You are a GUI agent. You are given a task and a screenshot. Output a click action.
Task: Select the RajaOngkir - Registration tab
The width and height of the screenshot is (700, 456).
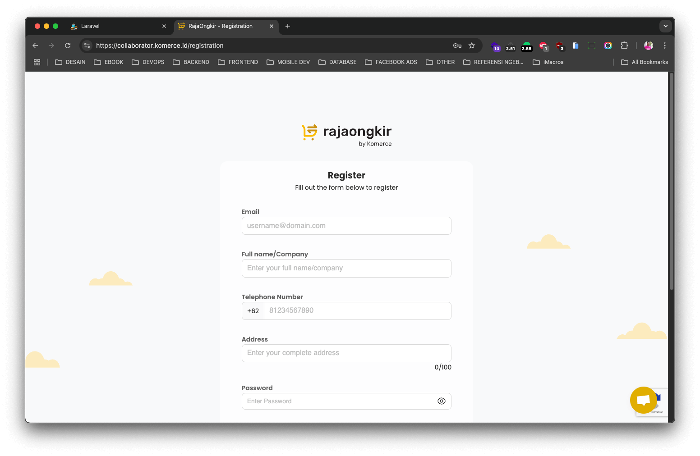click(226, 26)
